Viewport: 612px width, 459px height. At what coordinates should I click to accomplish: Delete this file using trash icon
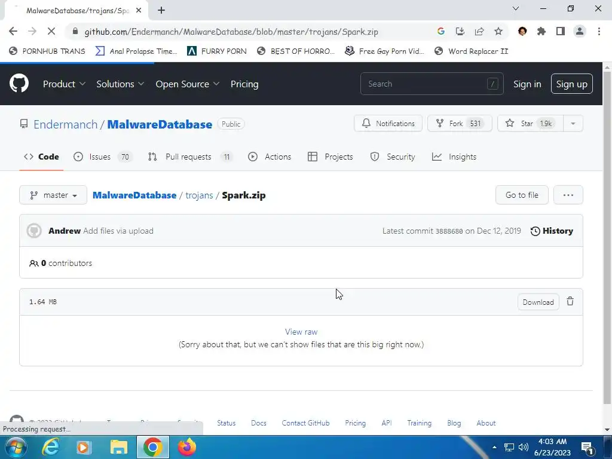pyautogui.click(x=570, y=301)
